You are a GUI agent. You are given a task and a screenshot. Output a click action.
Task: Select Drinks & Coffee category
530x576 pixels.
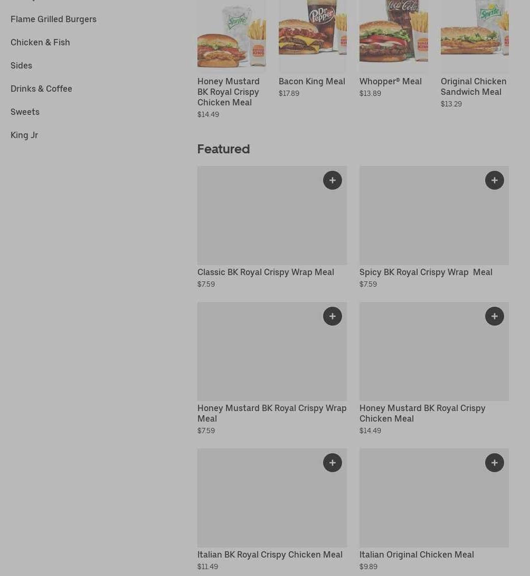[41, 89]
